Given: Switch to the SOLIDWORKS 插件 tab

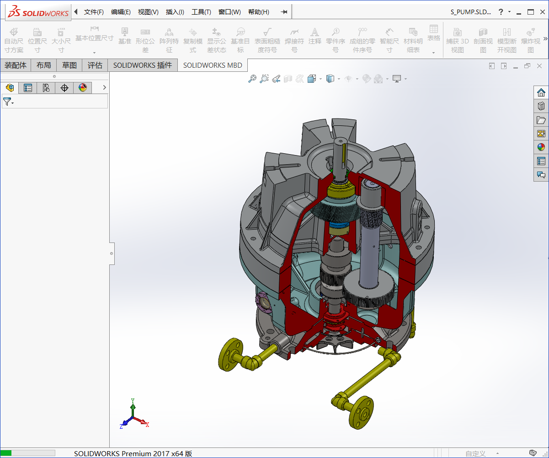Looking at the screenshot, I should [x=143, y=65].
